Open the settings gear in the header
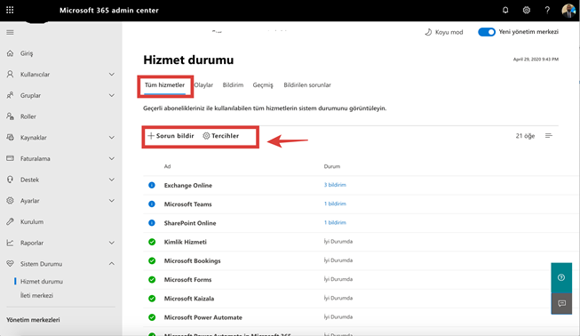 tap(527, 10)
